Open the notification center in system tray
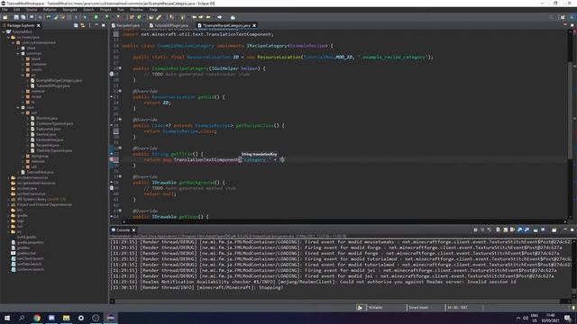577x324 pixels. click(568, 318)
